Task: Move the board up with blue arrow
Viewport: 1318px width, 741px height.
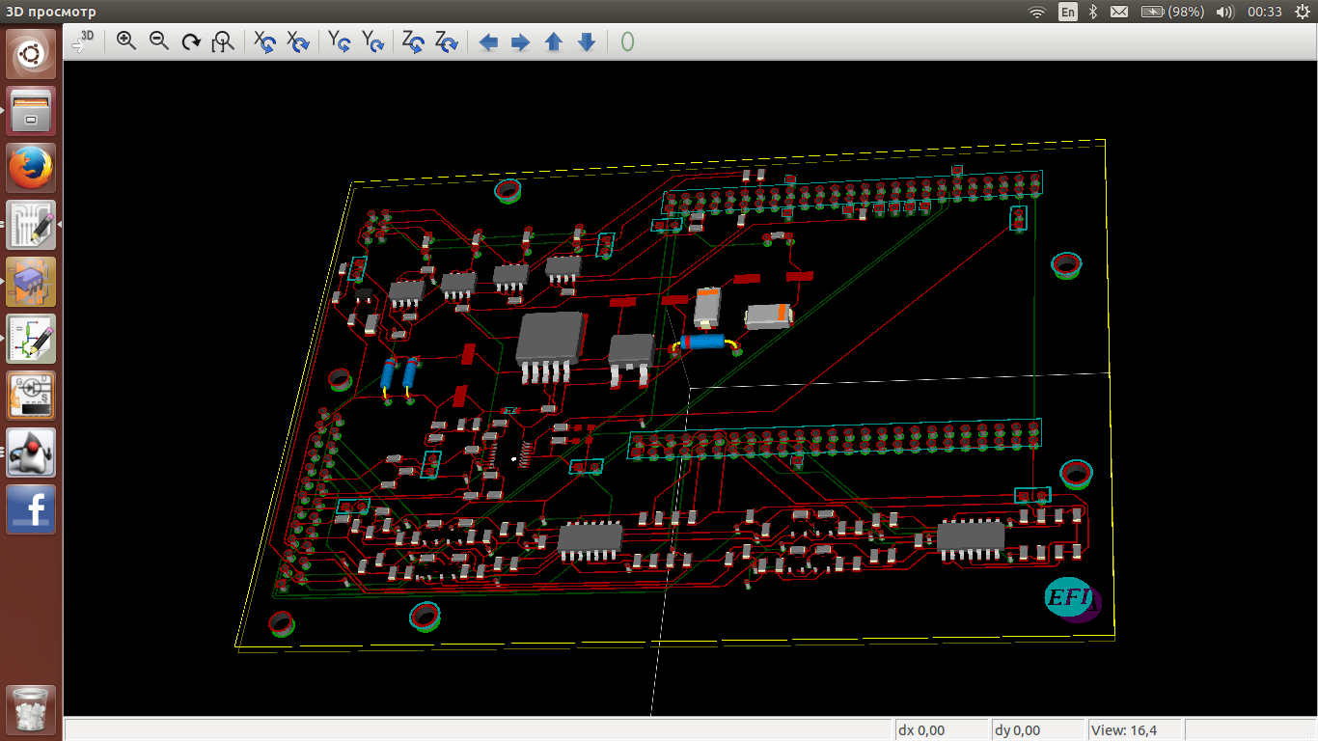Action: 553,41
